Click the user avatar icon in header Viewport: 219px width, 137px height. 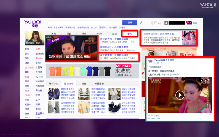pyautogui.click(x=166, y=23)
